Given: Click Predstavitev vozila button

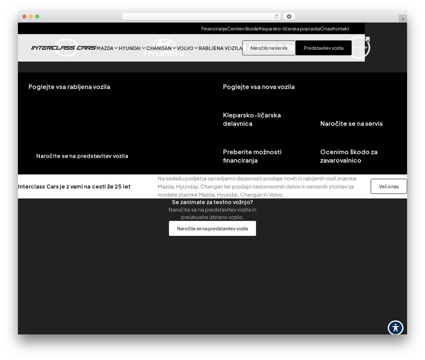Looking at the screenshot, I should point(323,48).
